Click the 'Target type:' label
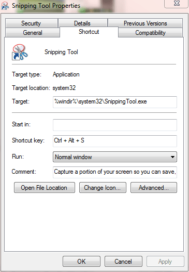This screenshot has width=189, height=272. pos(26,74)
